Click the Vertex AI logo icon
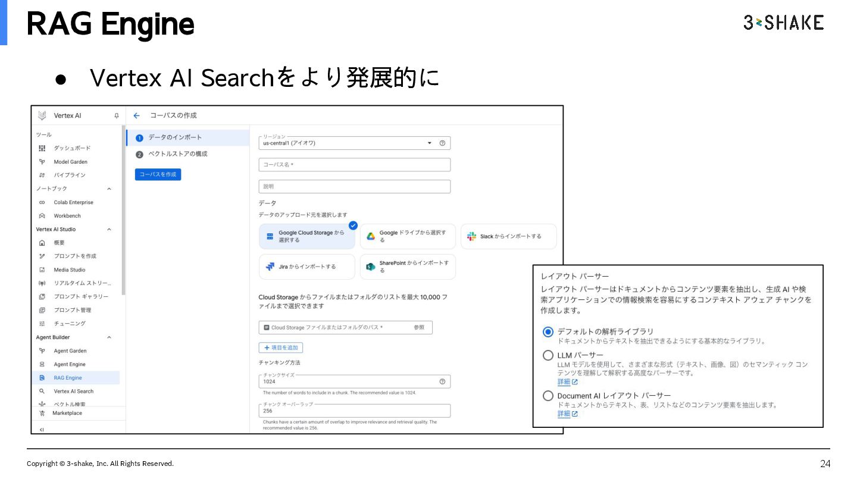 click(42, 115)
